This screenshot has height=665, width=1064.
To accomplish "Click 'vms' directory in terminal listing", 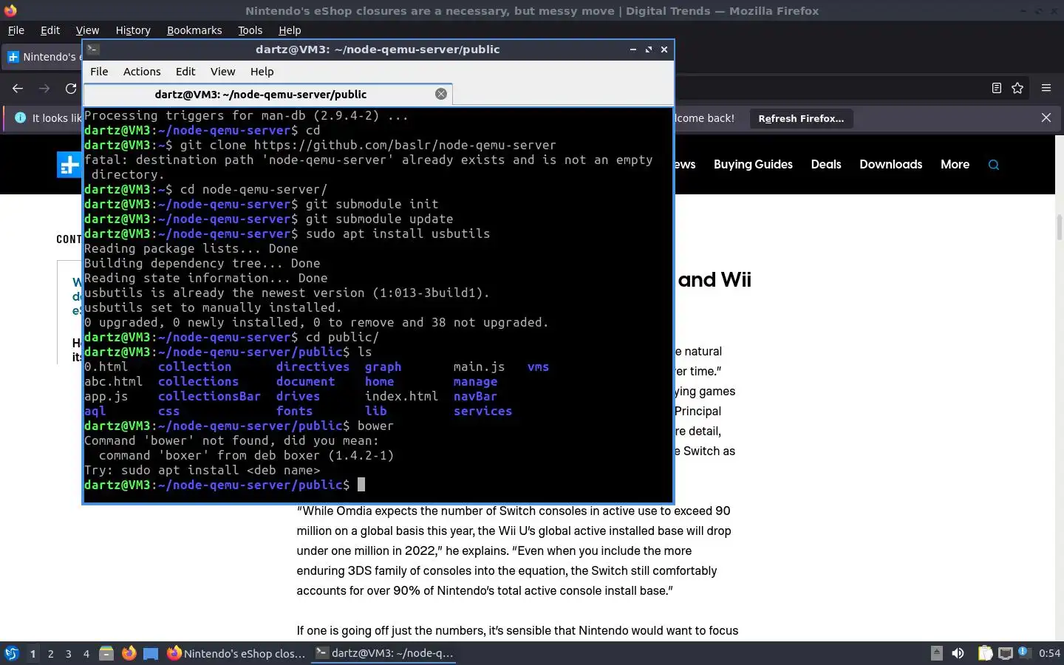I will point(538,367).
